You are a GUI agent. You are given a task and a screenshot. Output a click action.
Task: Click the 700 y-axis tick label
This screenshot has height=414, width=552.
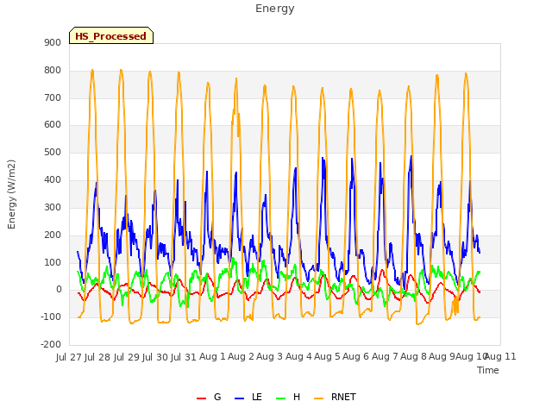(x=53, y=97)
